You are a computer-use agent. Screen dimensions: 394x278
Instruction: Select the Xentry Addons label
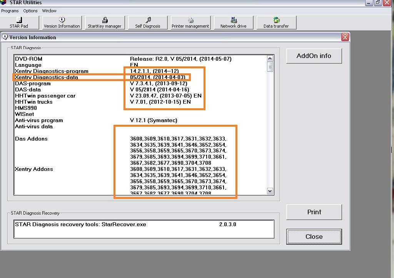pyautogui.click(x=34, y=169)
